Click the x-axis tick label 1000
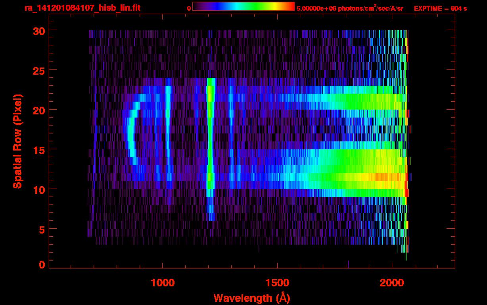 point(163,282)
